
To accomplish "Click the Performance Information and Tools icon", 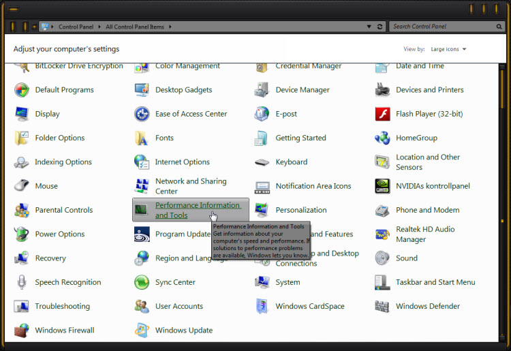I will tap(141, 209).
